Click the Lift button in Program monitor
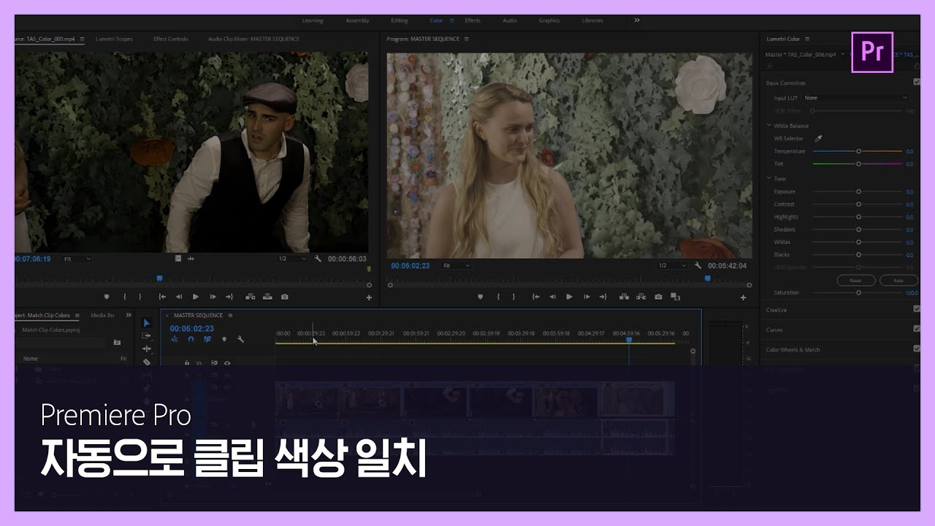The width and height of the screenshot is (935, 526). 625,297
